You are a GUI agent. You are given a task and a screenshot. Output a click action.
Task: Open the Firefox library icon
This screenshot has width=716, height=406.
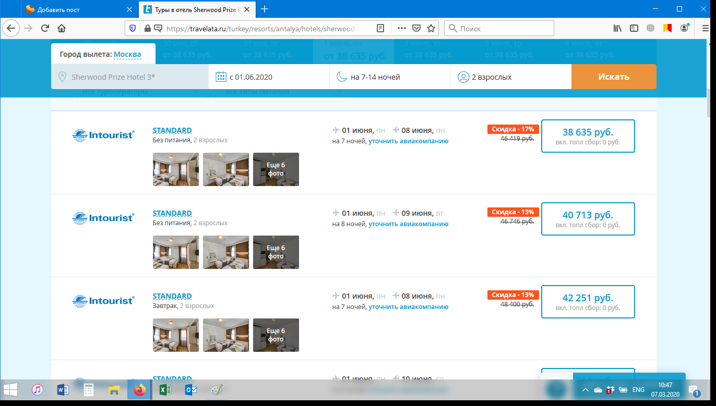[617, 28]
